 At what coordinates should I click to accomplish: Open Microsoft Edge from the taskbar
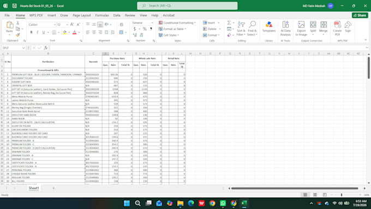pyautogui.click(x=191, y=203)
